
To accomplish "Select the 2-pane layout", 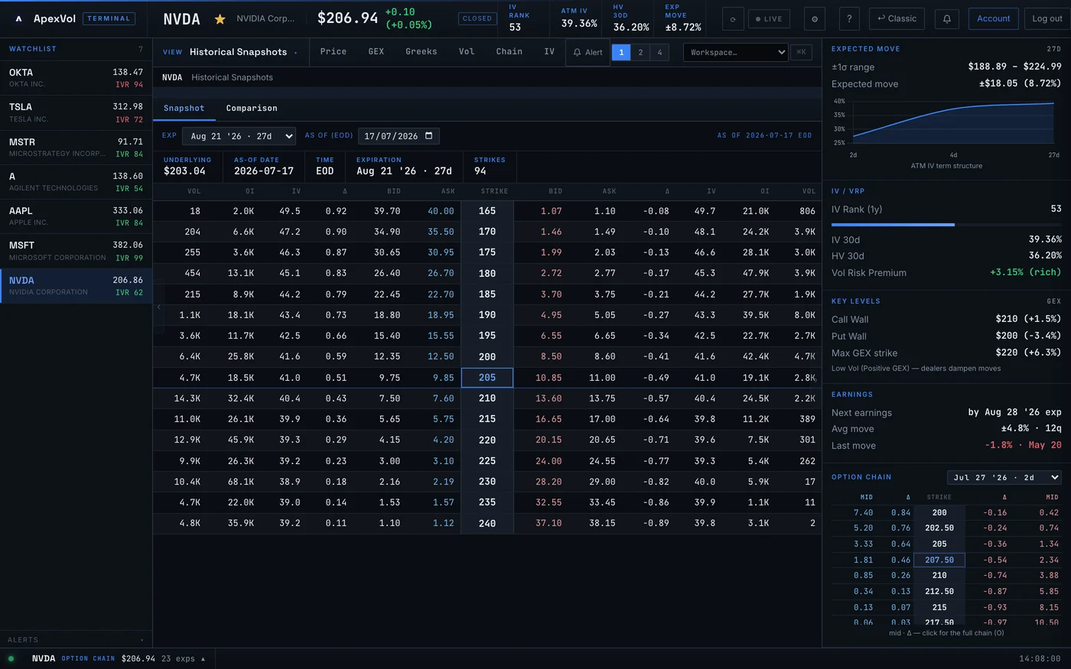I will [640, 52].
